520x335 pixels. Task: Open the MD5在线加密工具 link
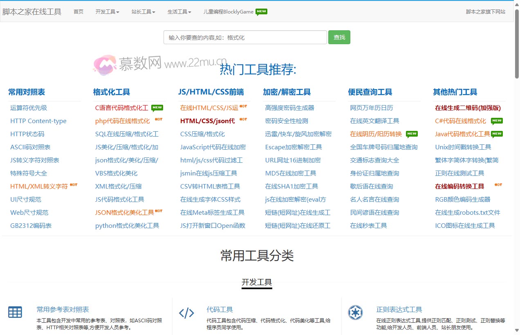291,173
